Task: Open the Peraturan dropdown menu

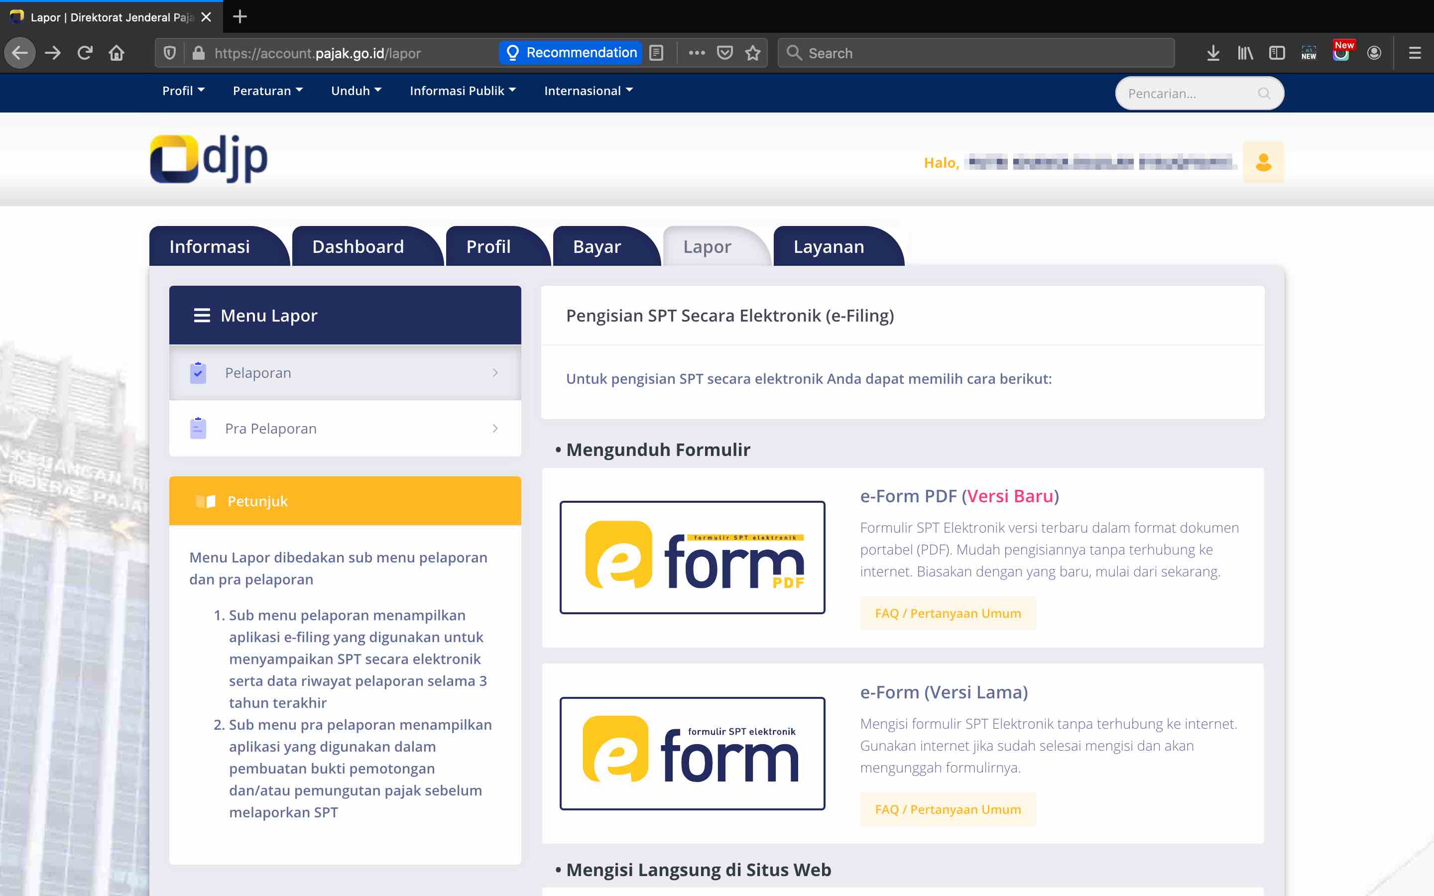Action: [267, 91]
